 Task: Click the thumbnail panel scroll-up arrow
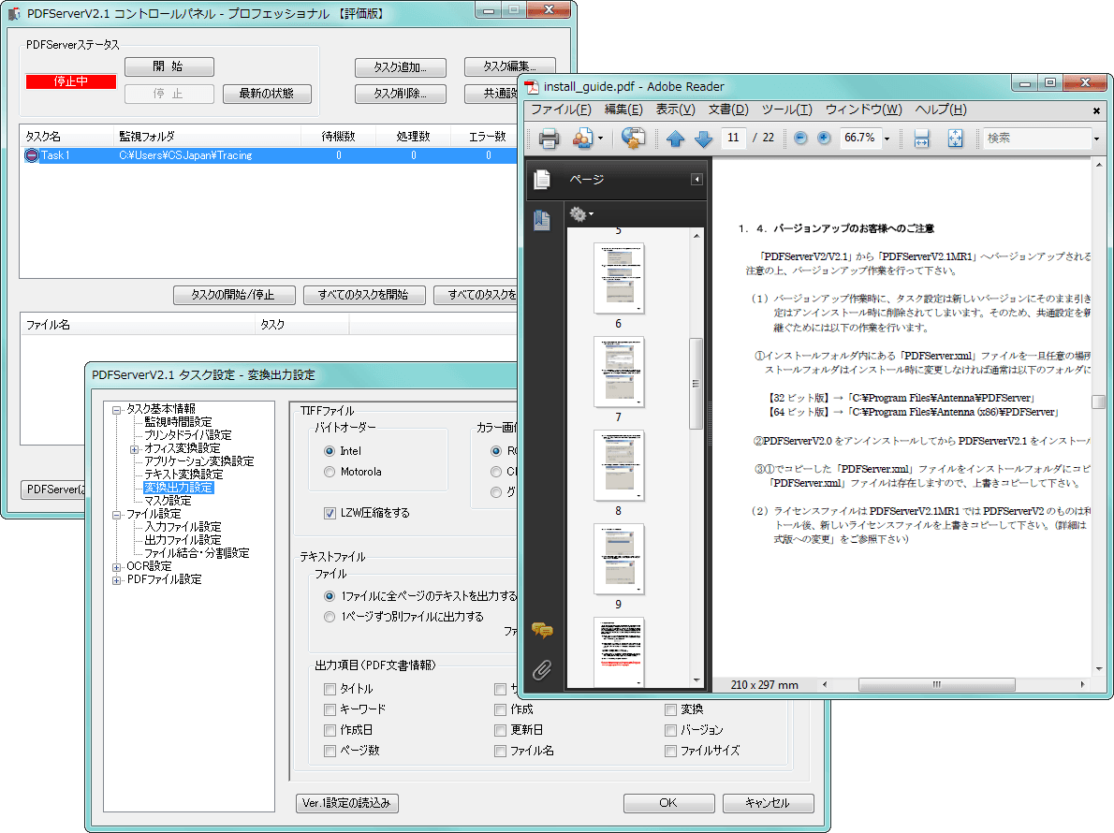point(696,236)
